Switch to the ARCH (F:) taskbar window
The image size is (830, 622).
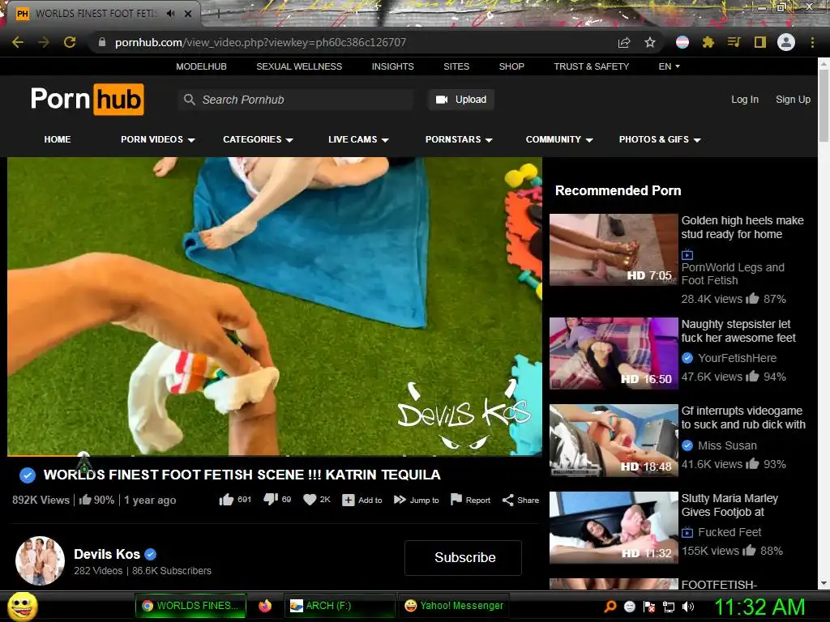[340, 606]
